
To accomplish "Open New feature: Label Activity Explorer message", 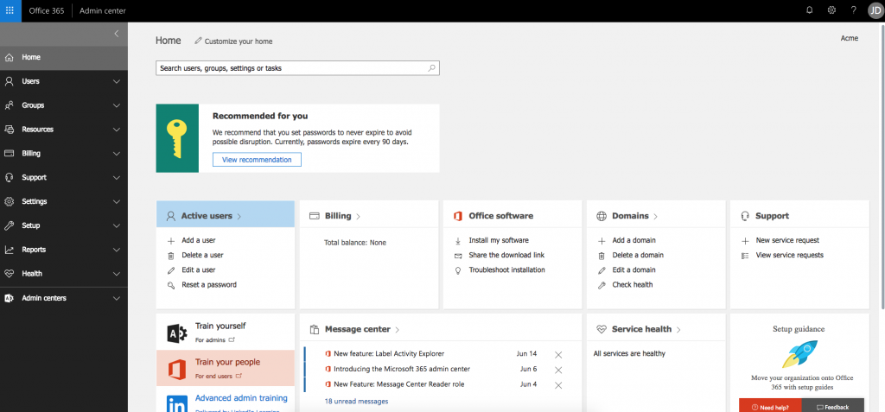I will pos(389,354).
